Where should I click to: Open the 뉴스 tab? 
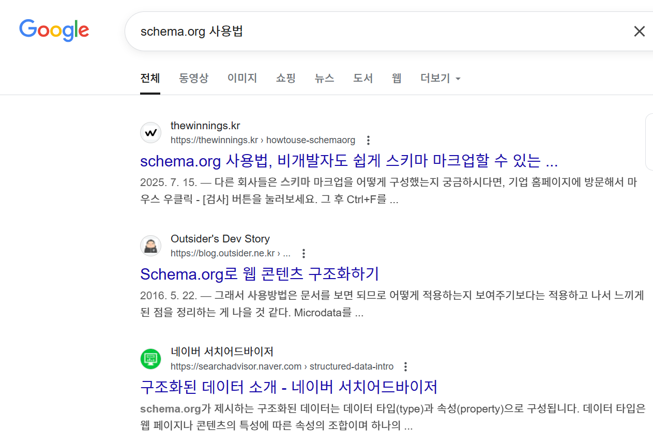pos(324,78)
